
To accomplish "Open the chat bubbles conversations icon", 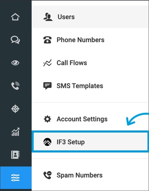I will (15, 40).
